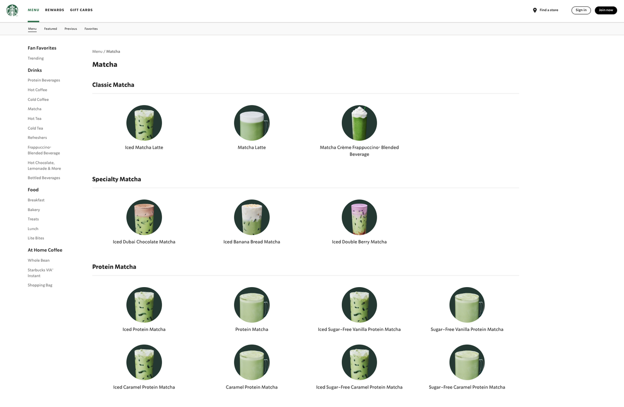Open the Caramel Protein Matcha image

pyautogui.click(x=252, y=363)
